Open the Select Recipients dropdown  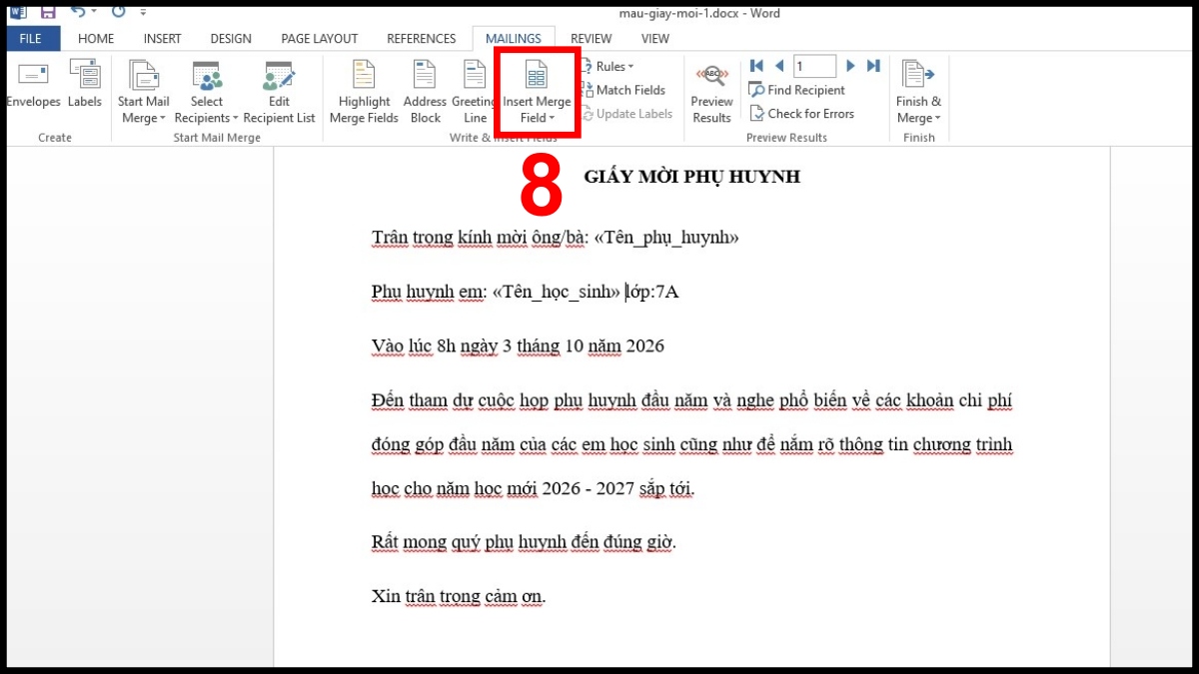(x=207, y=92)
